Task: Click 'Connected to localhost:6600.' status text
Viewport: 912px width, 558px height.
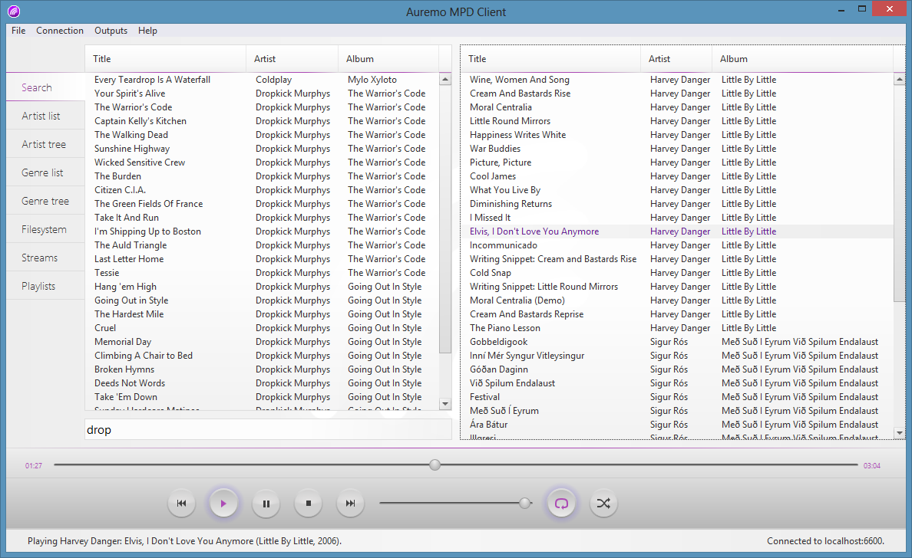Action: pyautogui.click(x=825, y=541)
